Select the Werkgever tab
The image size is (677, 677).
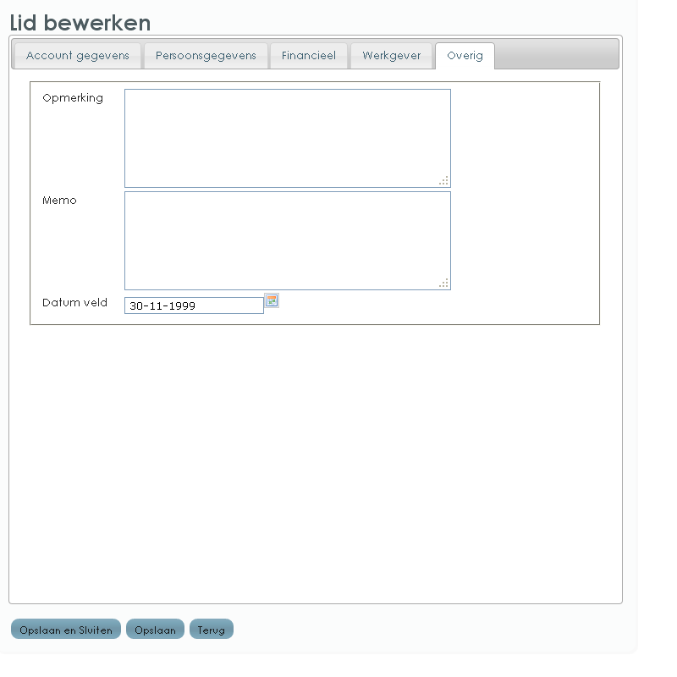pyautogui.click(x=392, y=56)
